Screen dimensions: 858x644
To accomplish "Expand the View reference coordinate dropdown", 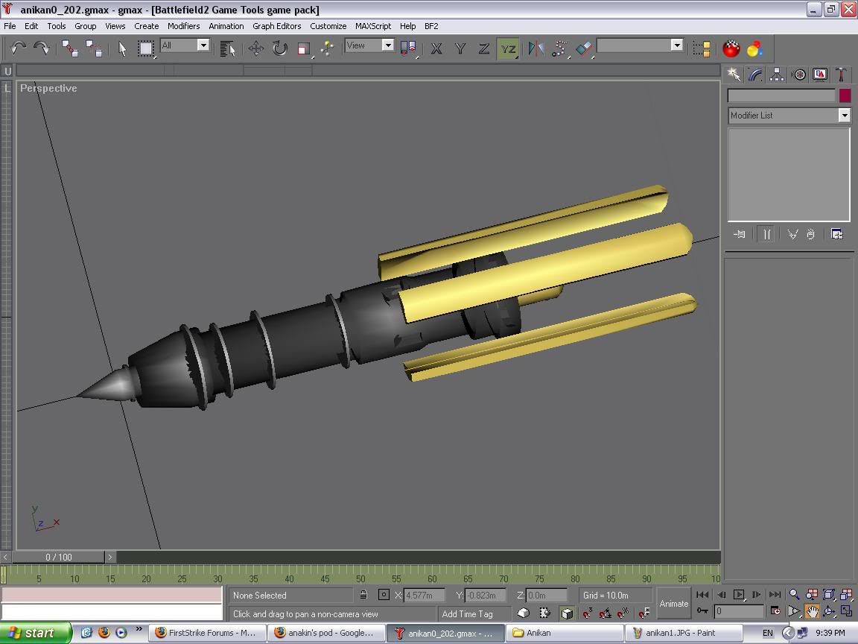I will coord(388,45).
